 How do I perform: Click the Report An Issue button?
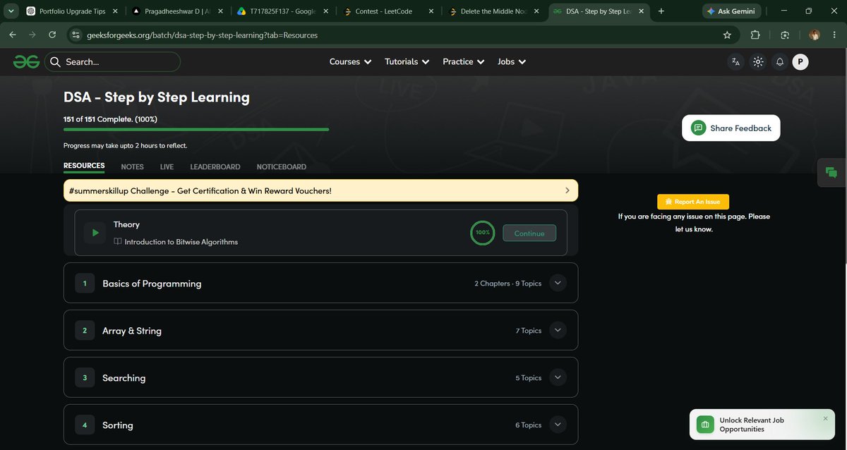693,202
